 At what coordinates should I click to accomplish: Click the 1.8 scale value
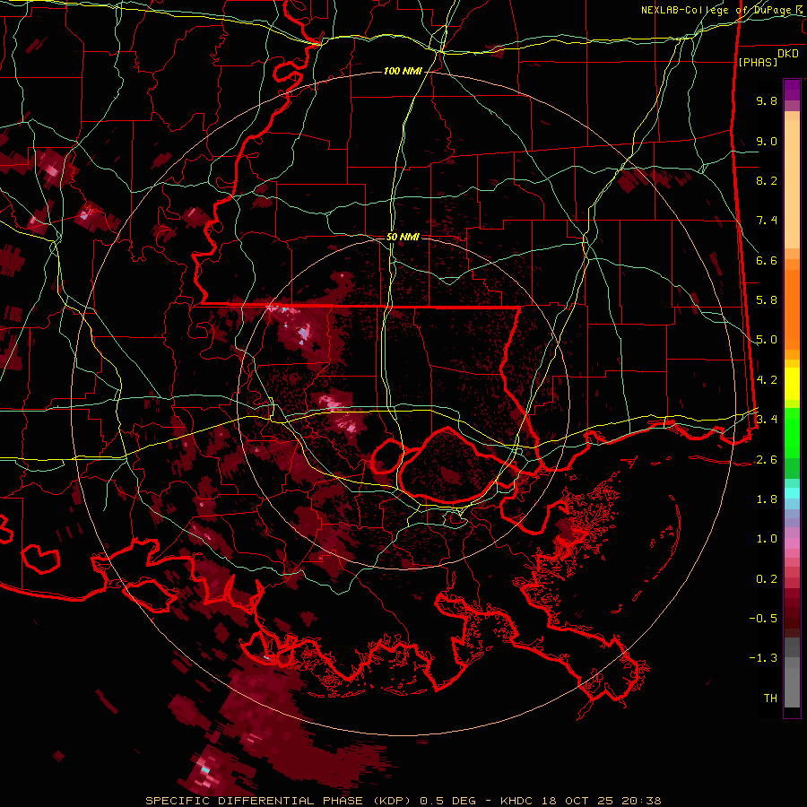coord(767,499)
